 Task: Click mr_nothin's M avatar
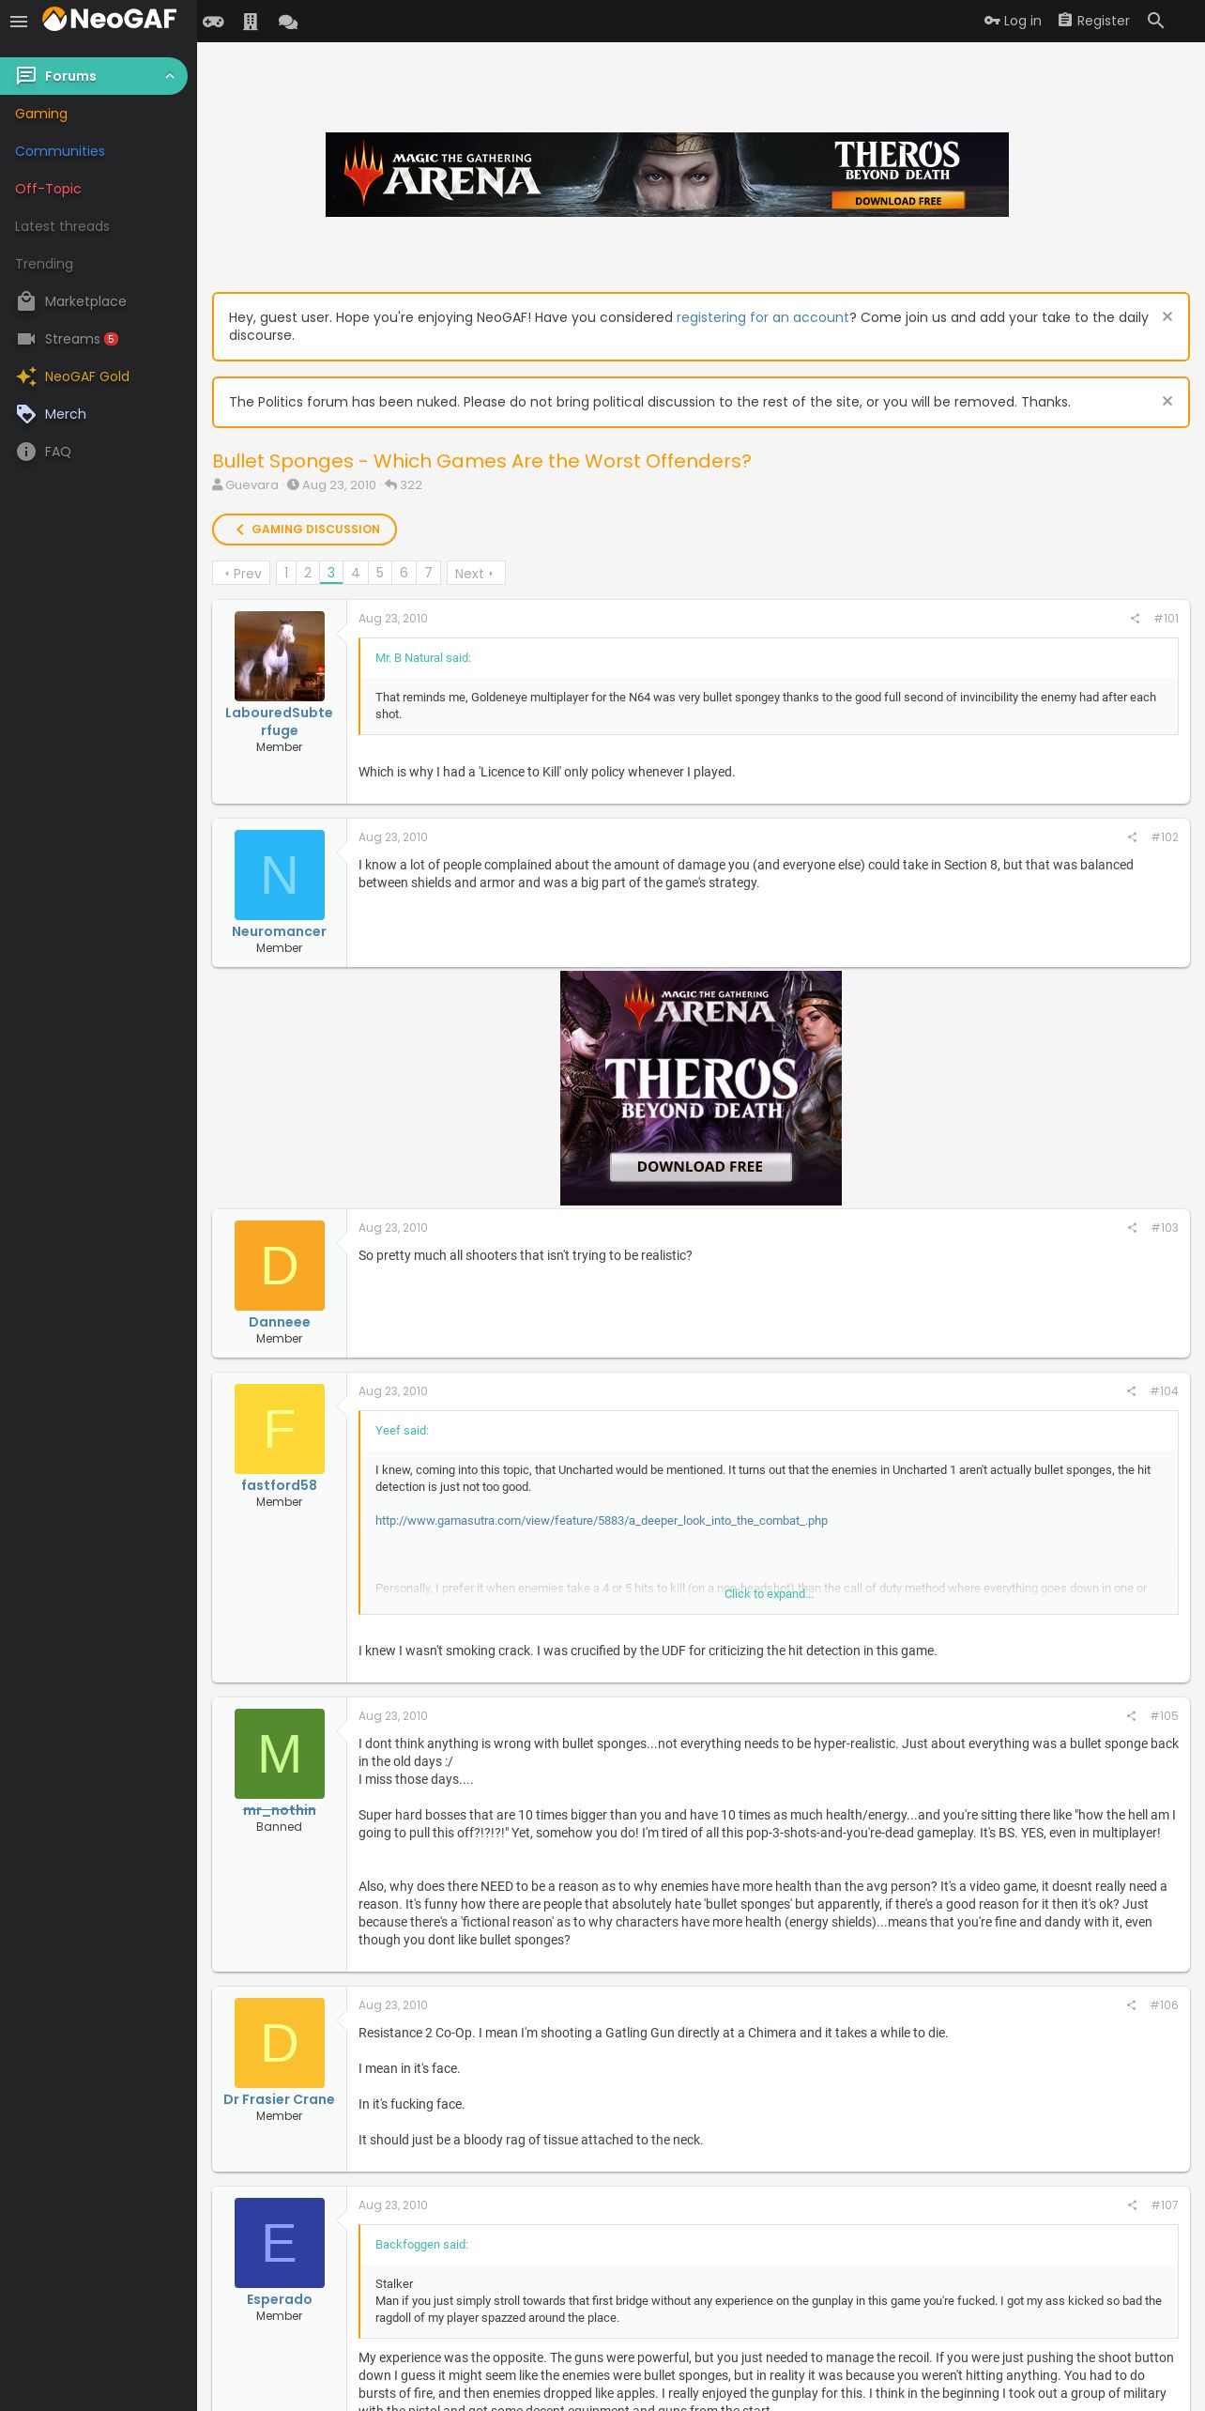pos(280,1754)
